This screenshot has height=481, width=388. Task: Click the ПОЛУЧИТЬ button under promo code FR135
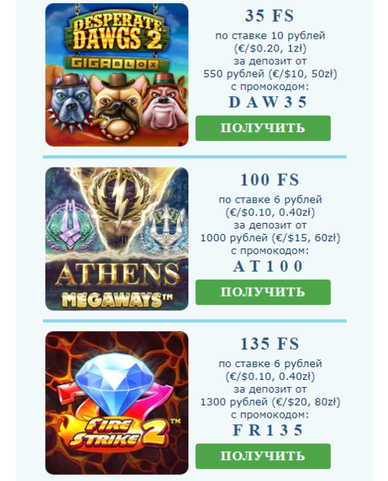(x=263, y=456)
